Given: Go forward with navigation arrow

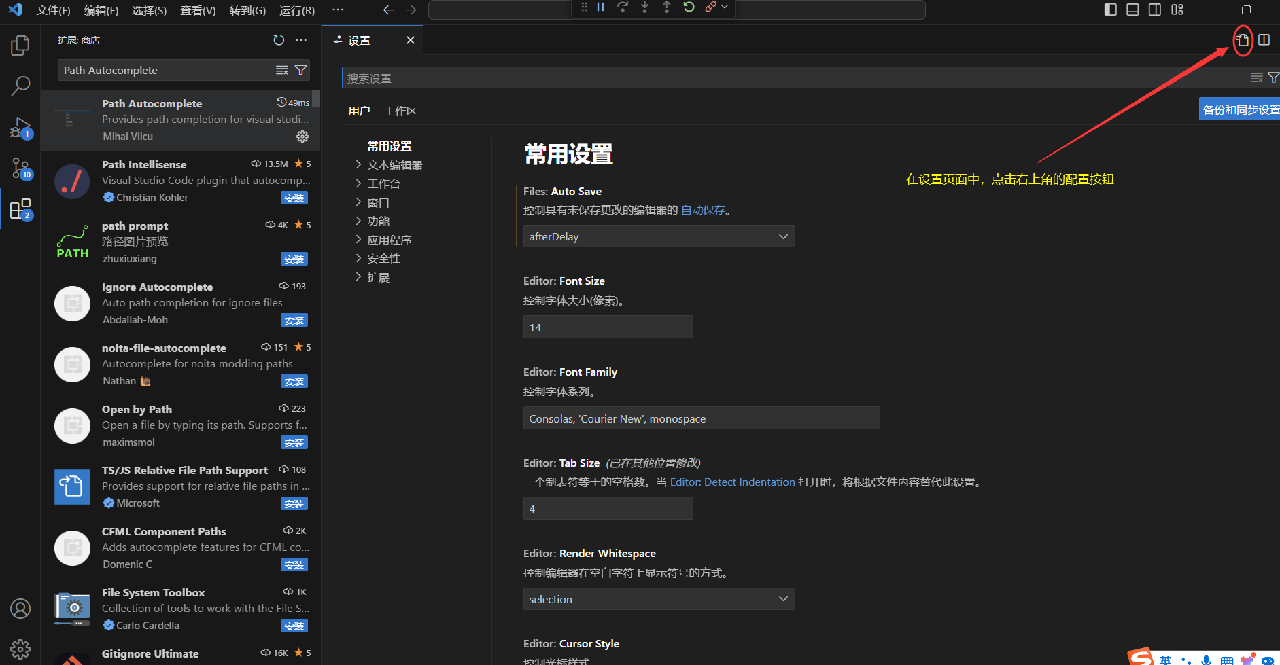Looking at the screenshot, I should click(x=411, y=10).
